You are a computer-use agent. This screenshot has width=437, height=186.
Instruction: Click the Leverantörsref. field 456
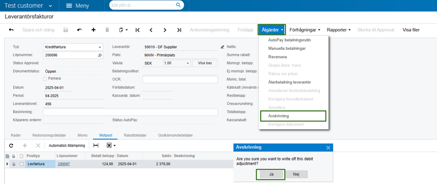click(x=73, y=104)
